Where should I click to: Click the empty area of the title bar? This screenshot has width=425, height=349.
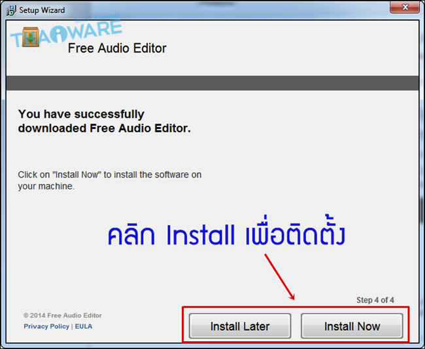click(228, 10)
